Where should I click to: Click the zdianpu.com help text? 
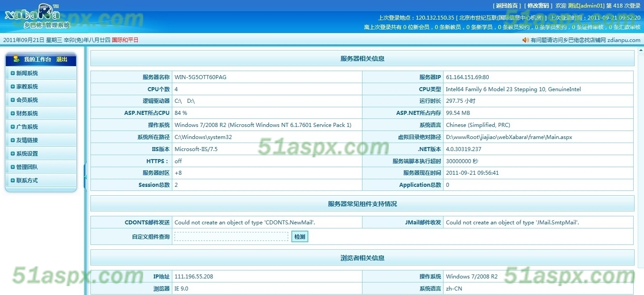(x=585, y=40)
